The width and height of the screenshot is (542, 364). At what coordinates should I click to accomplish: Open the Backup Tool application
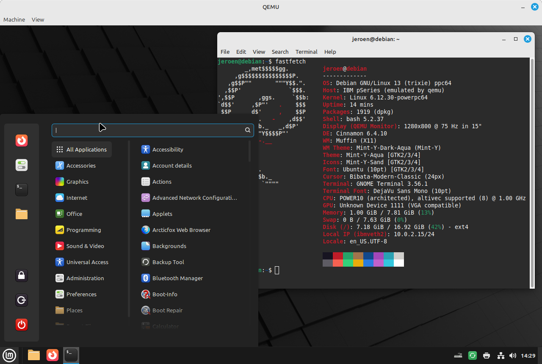click(x=168, y=262)
